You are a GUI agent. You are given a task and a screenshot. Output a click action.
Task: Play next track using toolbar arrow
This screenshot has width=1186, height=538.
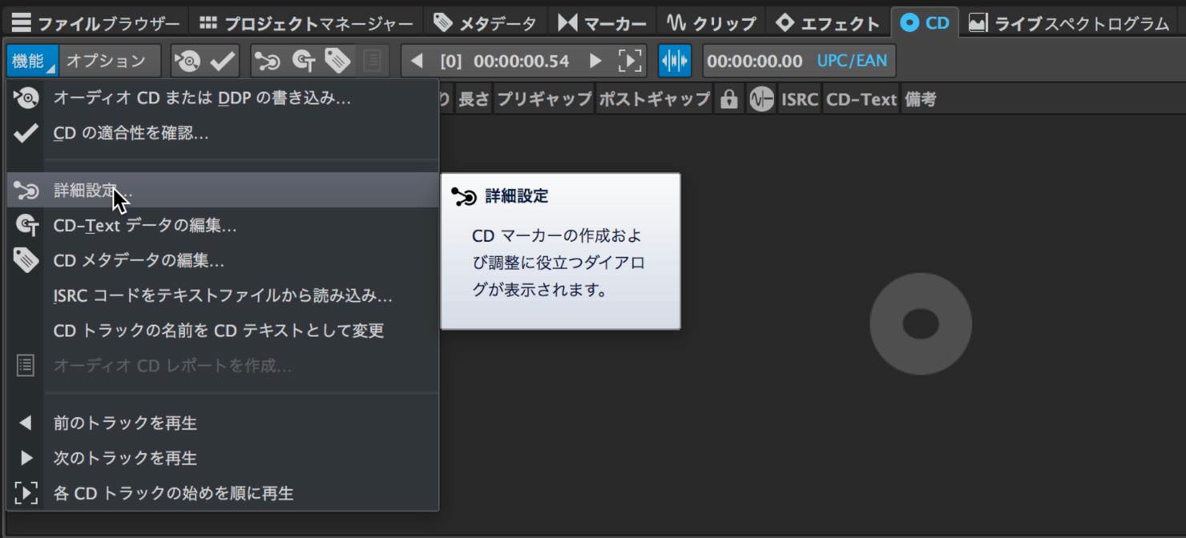coord(595,61)
